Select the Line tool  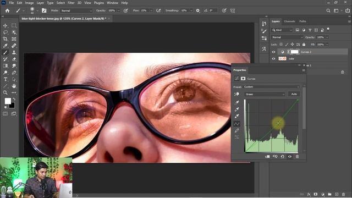(5, 86)
